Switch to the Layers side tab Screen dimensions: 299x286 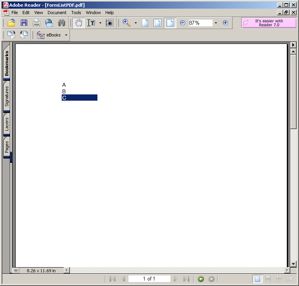[7, 124]
